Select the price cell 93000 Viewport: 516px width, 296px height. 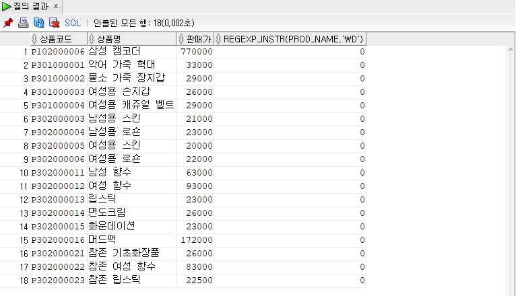click(195, 186)
